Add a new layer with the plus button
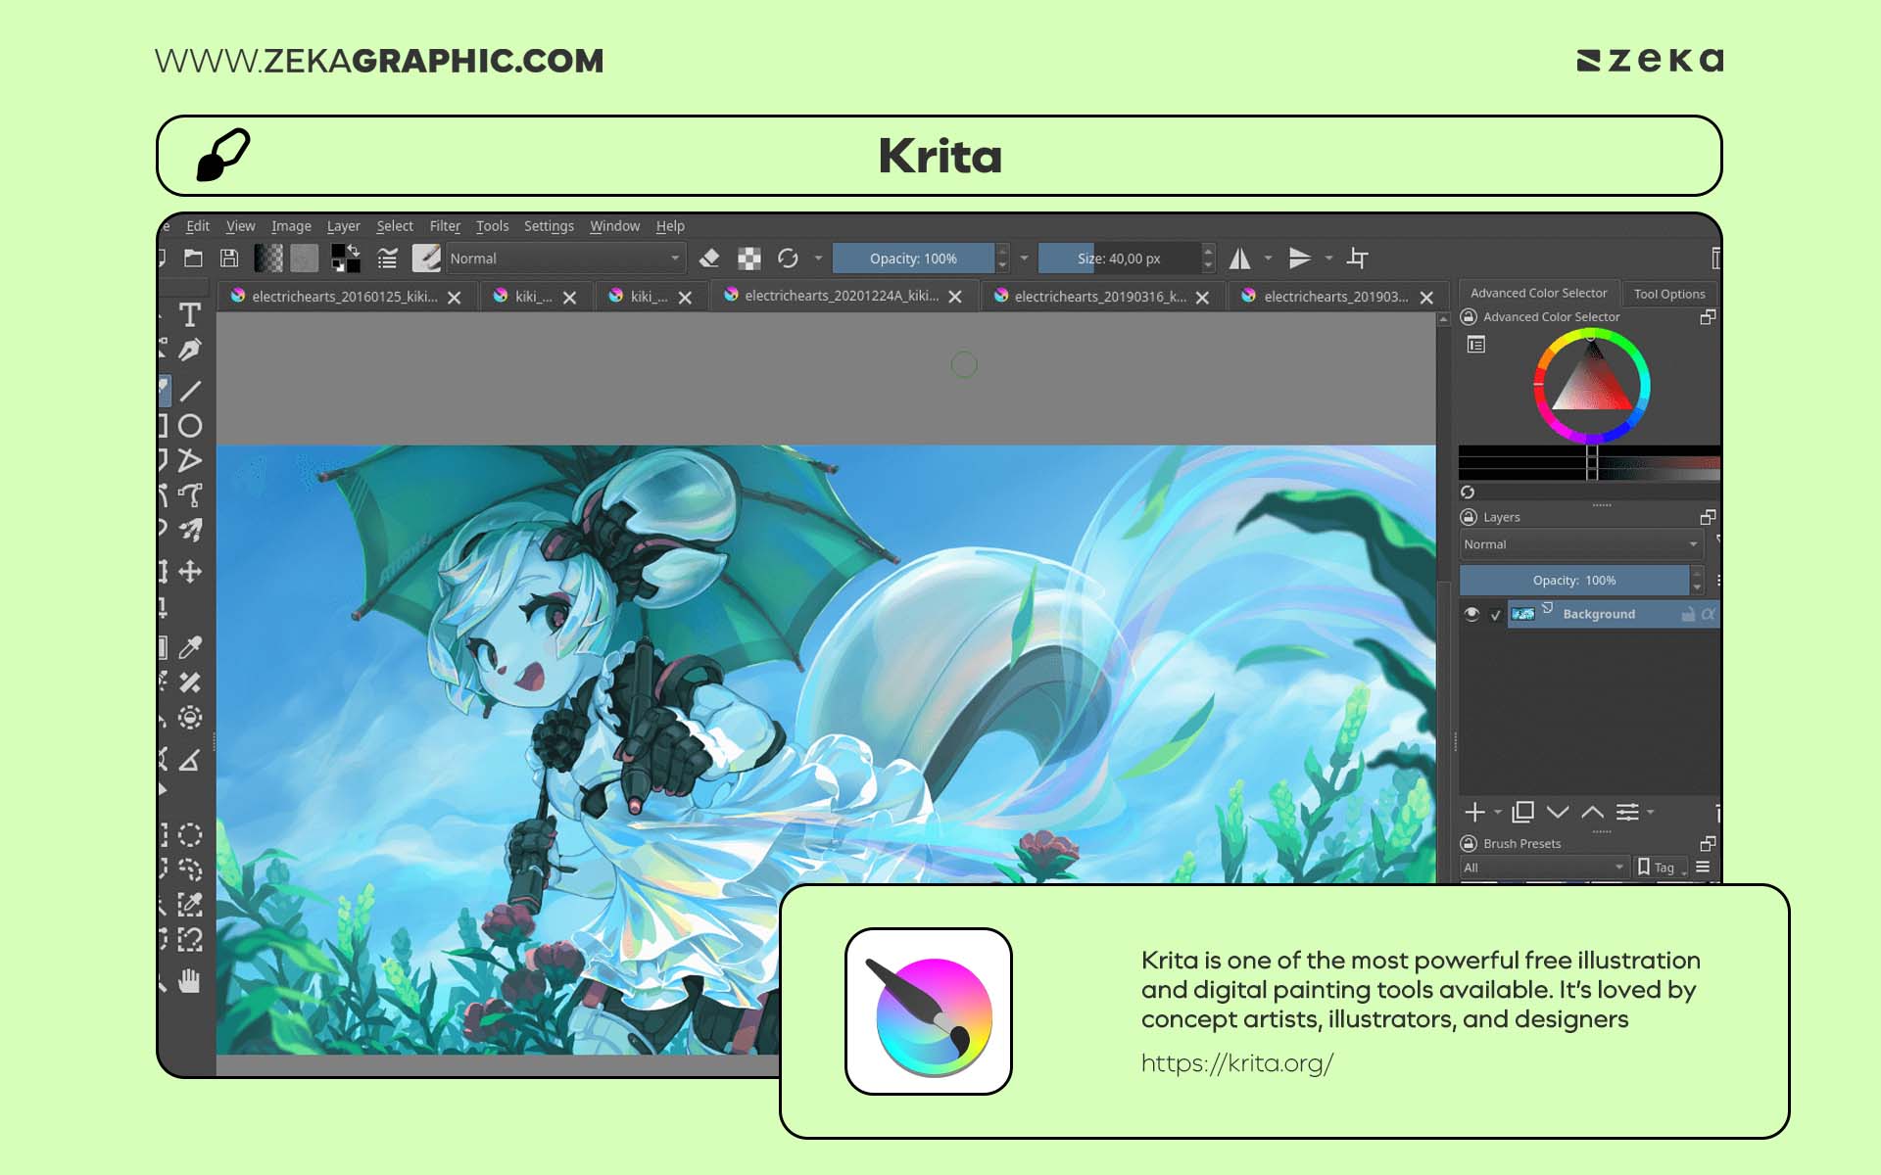 (1477, 813)
